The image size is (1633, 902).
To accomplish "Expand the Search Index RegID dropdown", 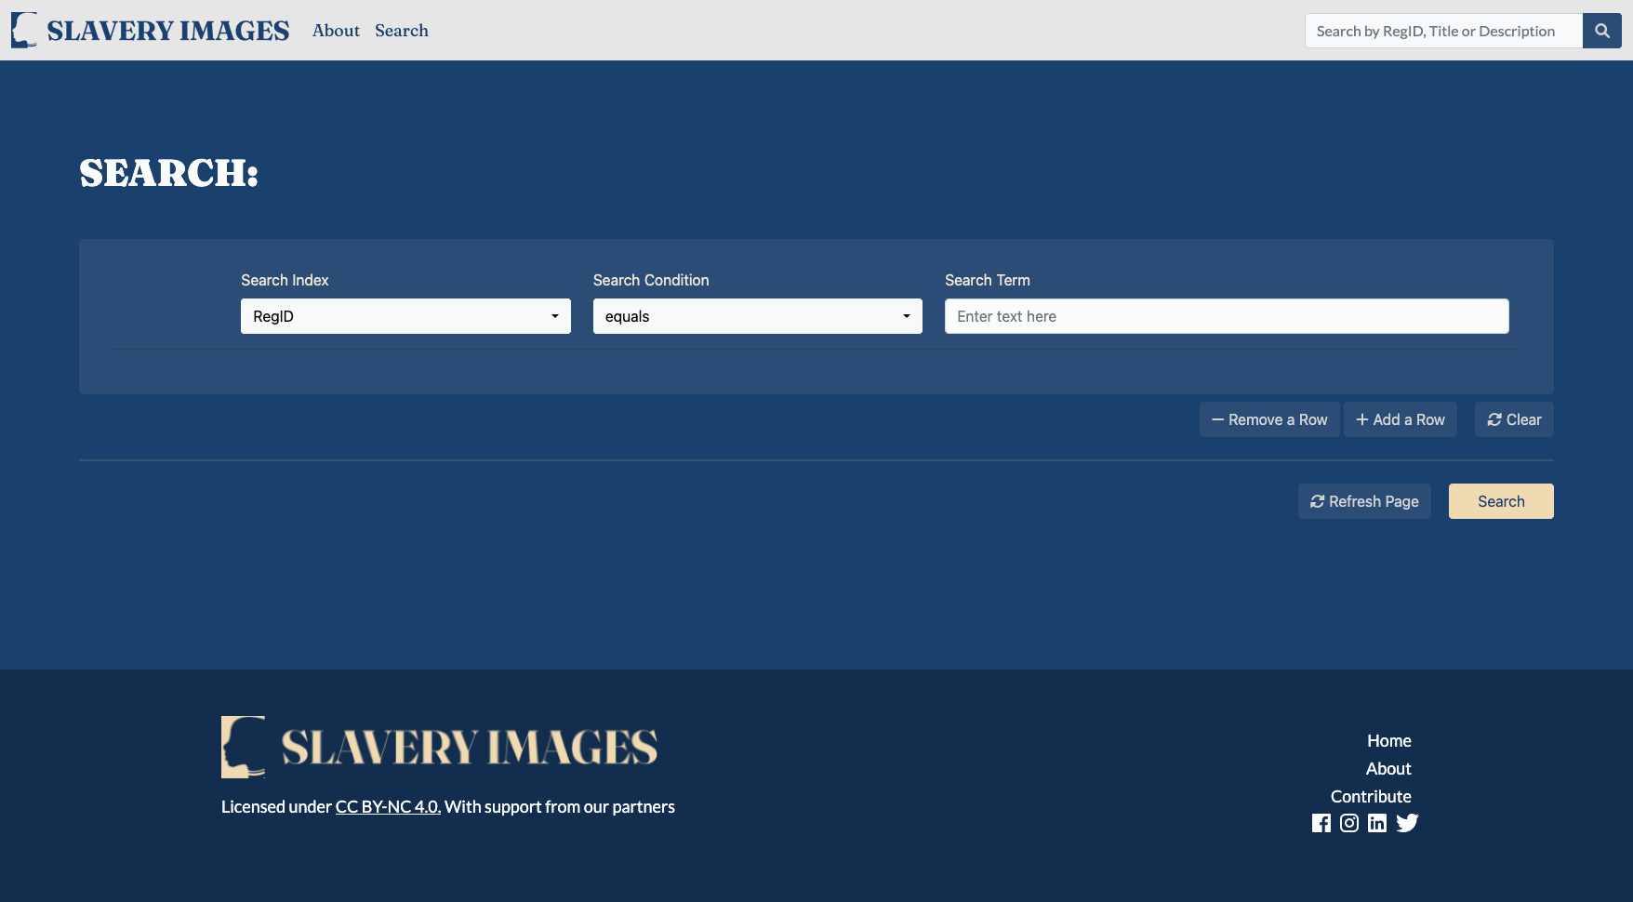I will (405, 316).
